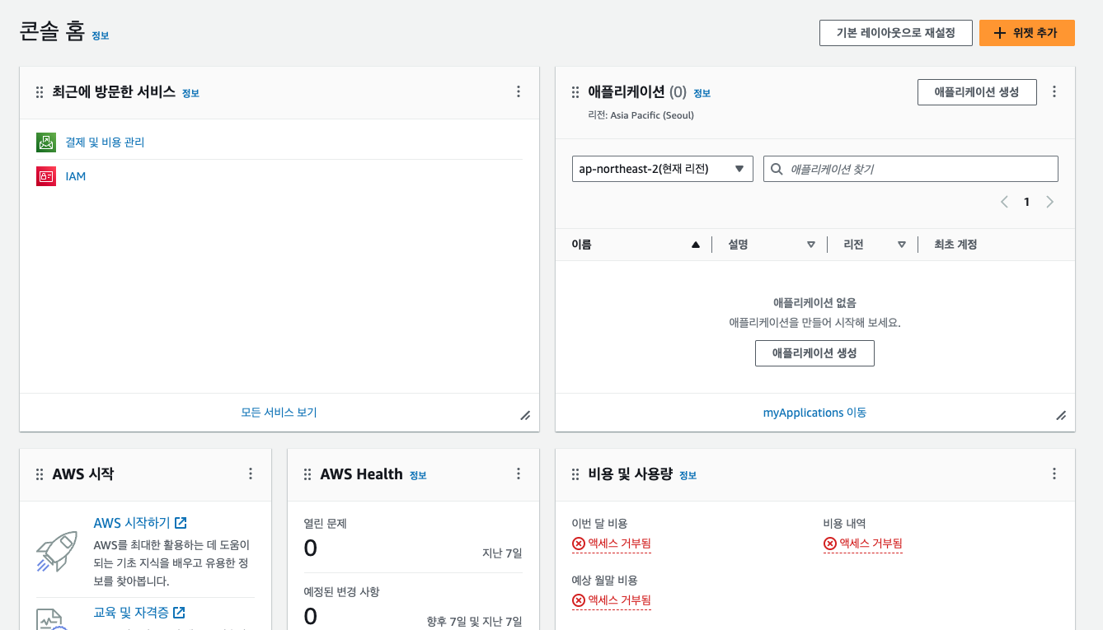Click error icon under 예상 월말 비용
The image size is (1103, 630).
[578, 600]
